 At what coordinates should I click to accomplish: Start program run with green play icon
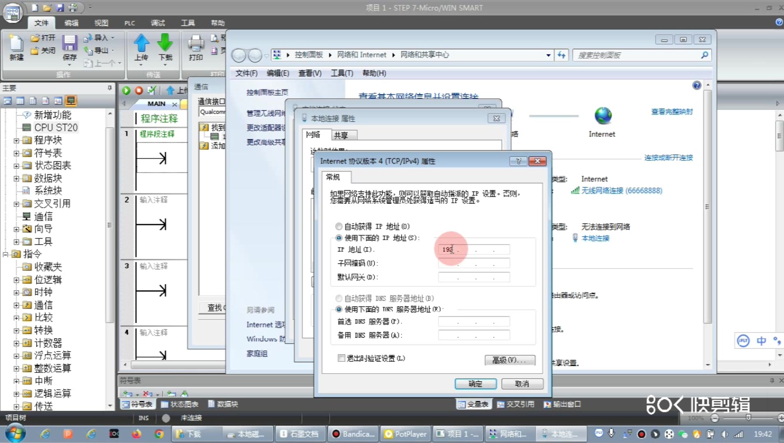(x=126, y=90)
